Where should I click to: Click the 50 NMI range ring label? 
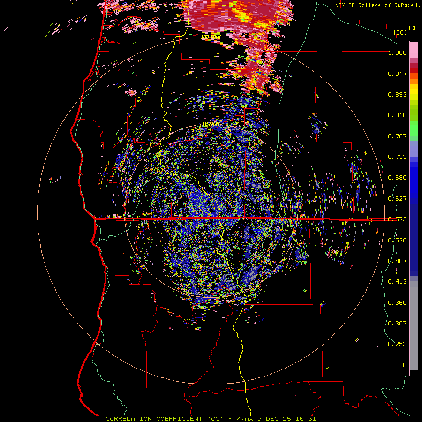coord(211,124)
